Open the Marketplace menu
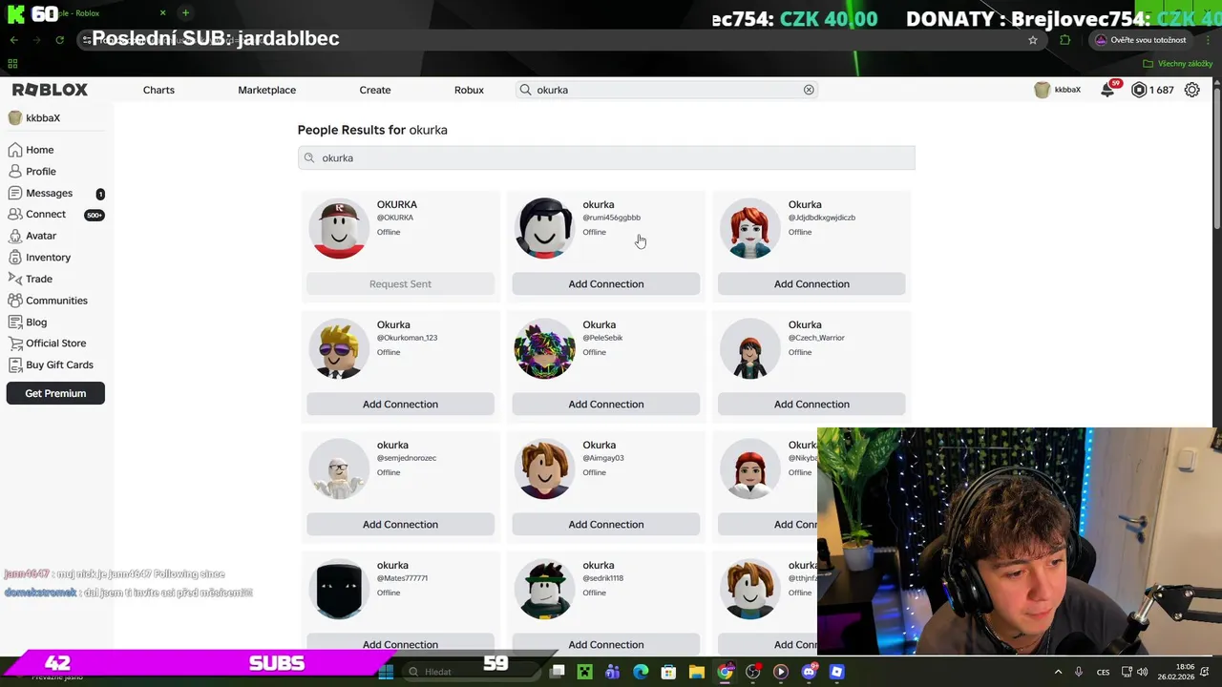The image size is (1222, 687). [266, 90]
